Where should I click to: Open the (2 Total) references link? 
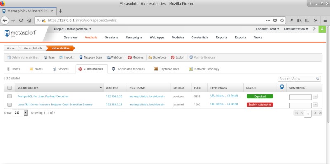[x=232, y=96]
